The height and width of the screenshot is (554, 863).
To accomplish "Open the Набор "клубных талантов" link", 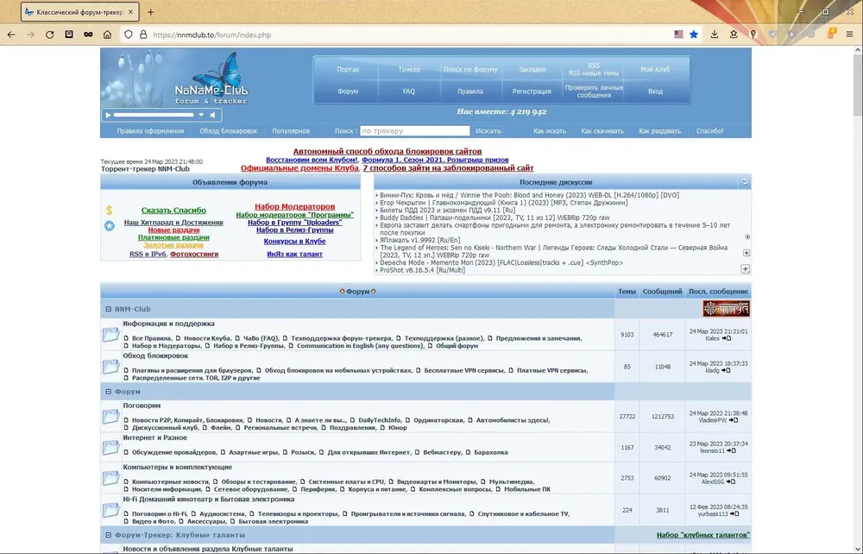I will pyautogui.click(x=702, y=535).
